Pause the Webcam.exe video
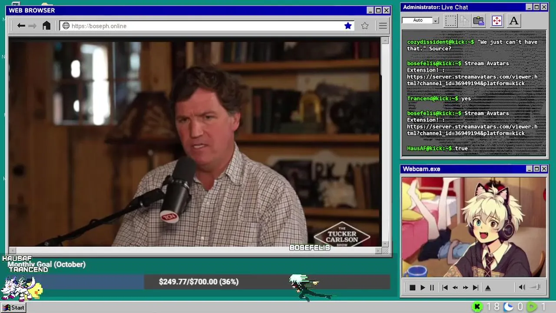The width and height of the screenshot is (556, 313). point(432,287)
